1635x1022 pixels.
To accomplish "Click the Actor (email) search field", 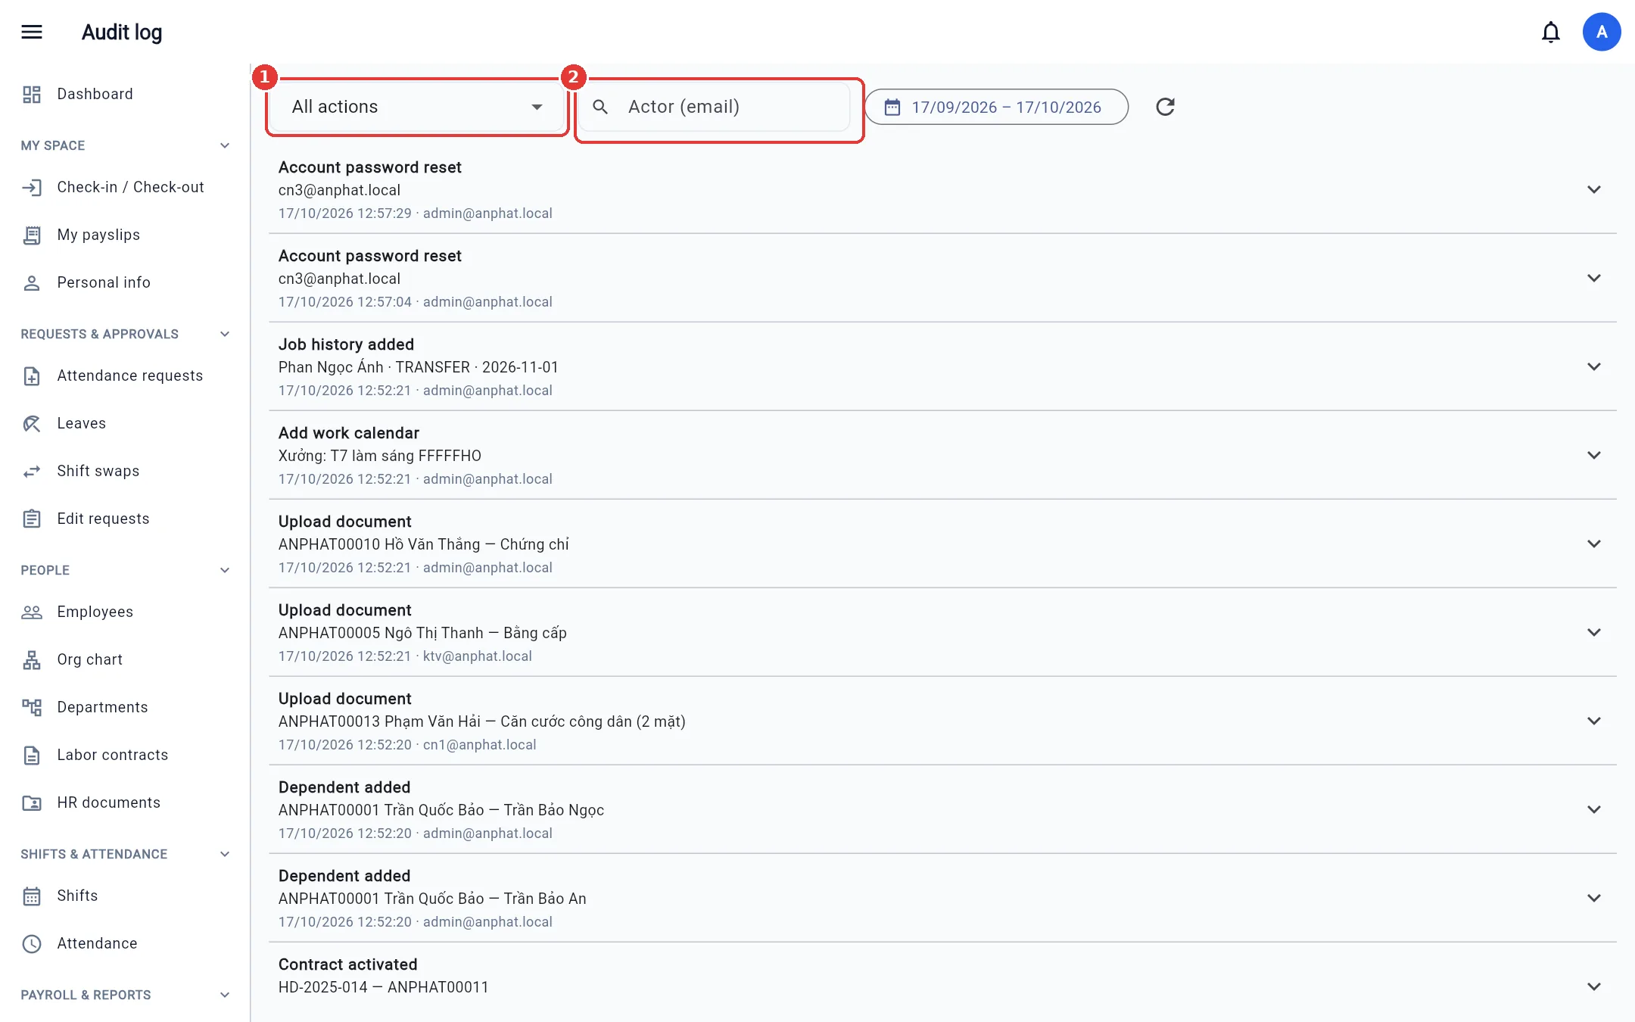I will pos(715,107).
